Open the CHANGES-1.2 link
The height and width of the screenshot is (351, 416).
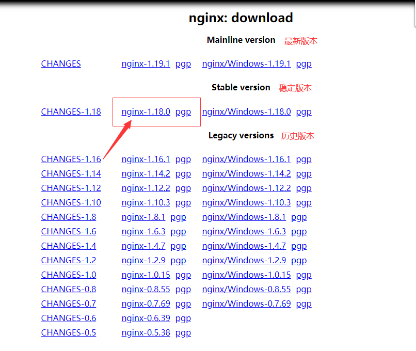click(x=69, y=260)
